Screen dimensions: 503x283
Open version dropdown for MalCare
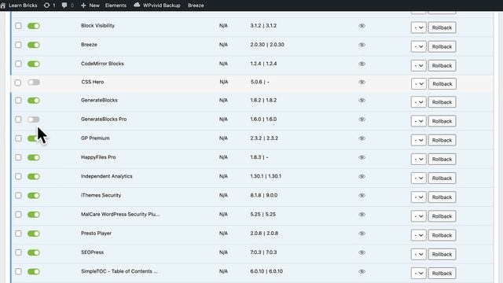[x=418, y=216]
